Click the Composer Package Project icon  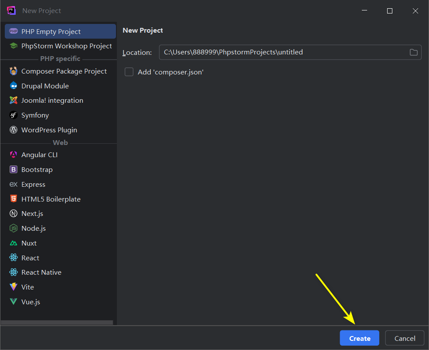pyautogui.click(x=14, y=71)
